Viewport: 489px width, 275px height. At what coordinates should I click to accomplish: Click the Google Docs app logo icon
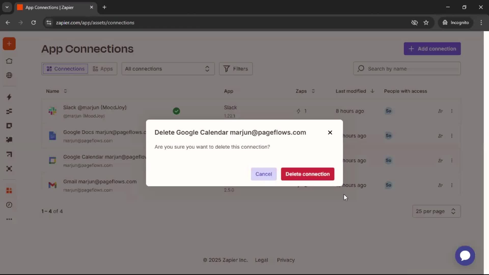click(x=52, y=136)
